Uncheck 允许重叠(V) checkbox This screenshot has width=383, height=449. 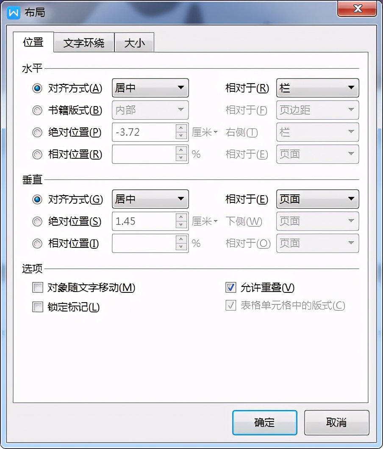(230, 287)
